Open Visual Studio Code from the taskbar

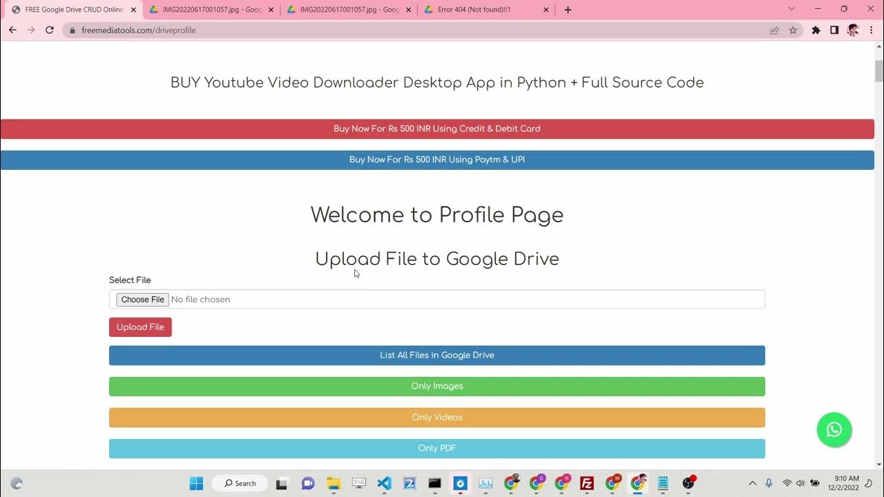click(x=385, y=483)
